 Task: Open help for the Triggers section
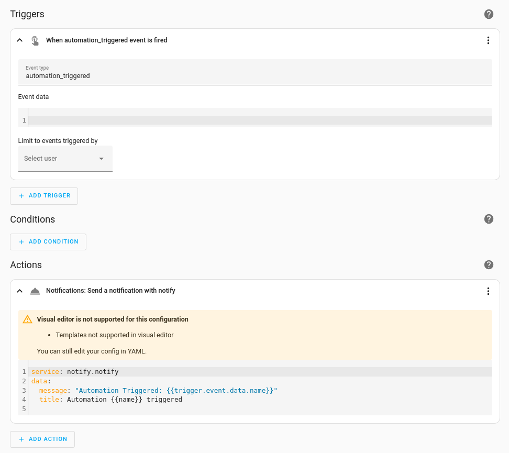pyautogui.click(x=489, y=14)
